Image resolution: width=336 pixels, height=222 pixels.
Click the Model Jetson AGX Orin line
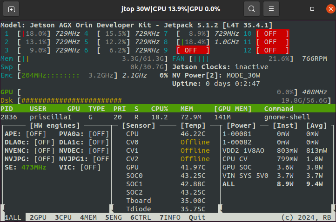pos(136,25)
